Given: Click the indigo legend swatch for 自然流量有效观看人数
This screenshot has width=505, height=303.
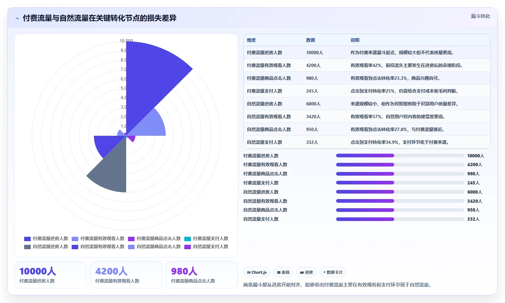Looking at the screenshot, I should 75,247.
